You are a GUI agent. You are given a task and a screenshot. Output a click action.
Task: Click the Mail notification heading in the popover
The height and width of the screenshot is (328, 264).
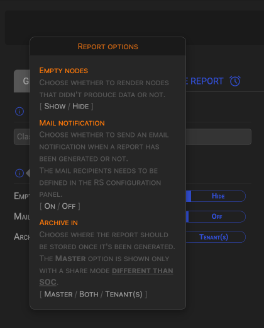[72, 123]
